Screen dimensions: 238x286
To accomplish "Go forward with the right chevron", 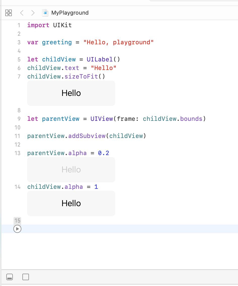I will point(33,13).
